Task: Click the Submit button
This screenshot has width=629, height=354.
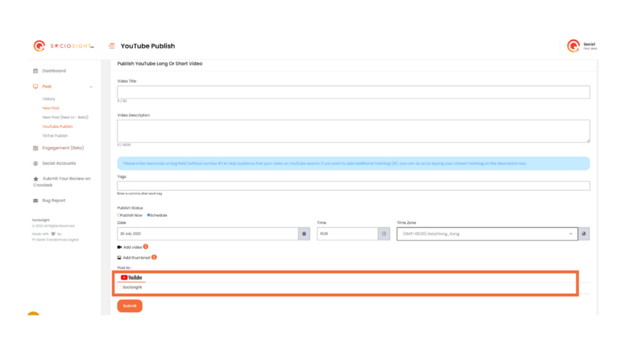Action: [x=130, y=306]
